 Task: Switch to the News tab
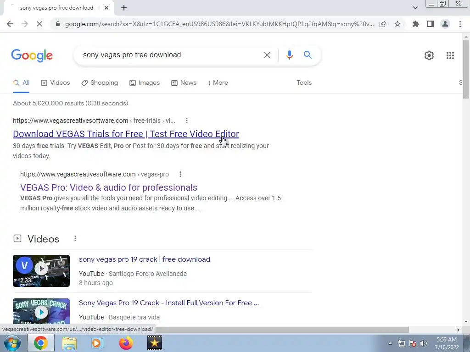(x=184, y=83)
